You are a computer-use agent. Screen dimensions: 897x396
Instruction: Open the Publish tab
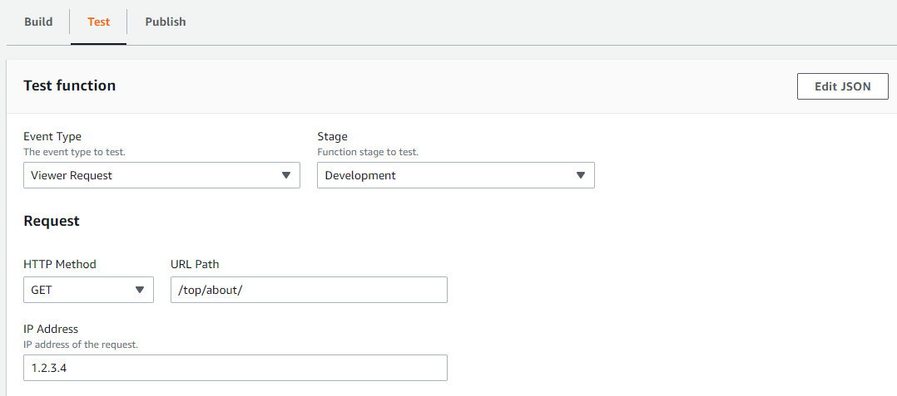pos(166,22)
